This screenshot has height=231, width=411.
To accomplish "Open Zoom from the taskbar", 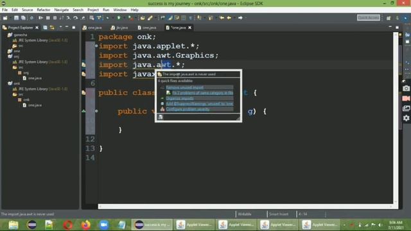I will click(x=104, y=225).
